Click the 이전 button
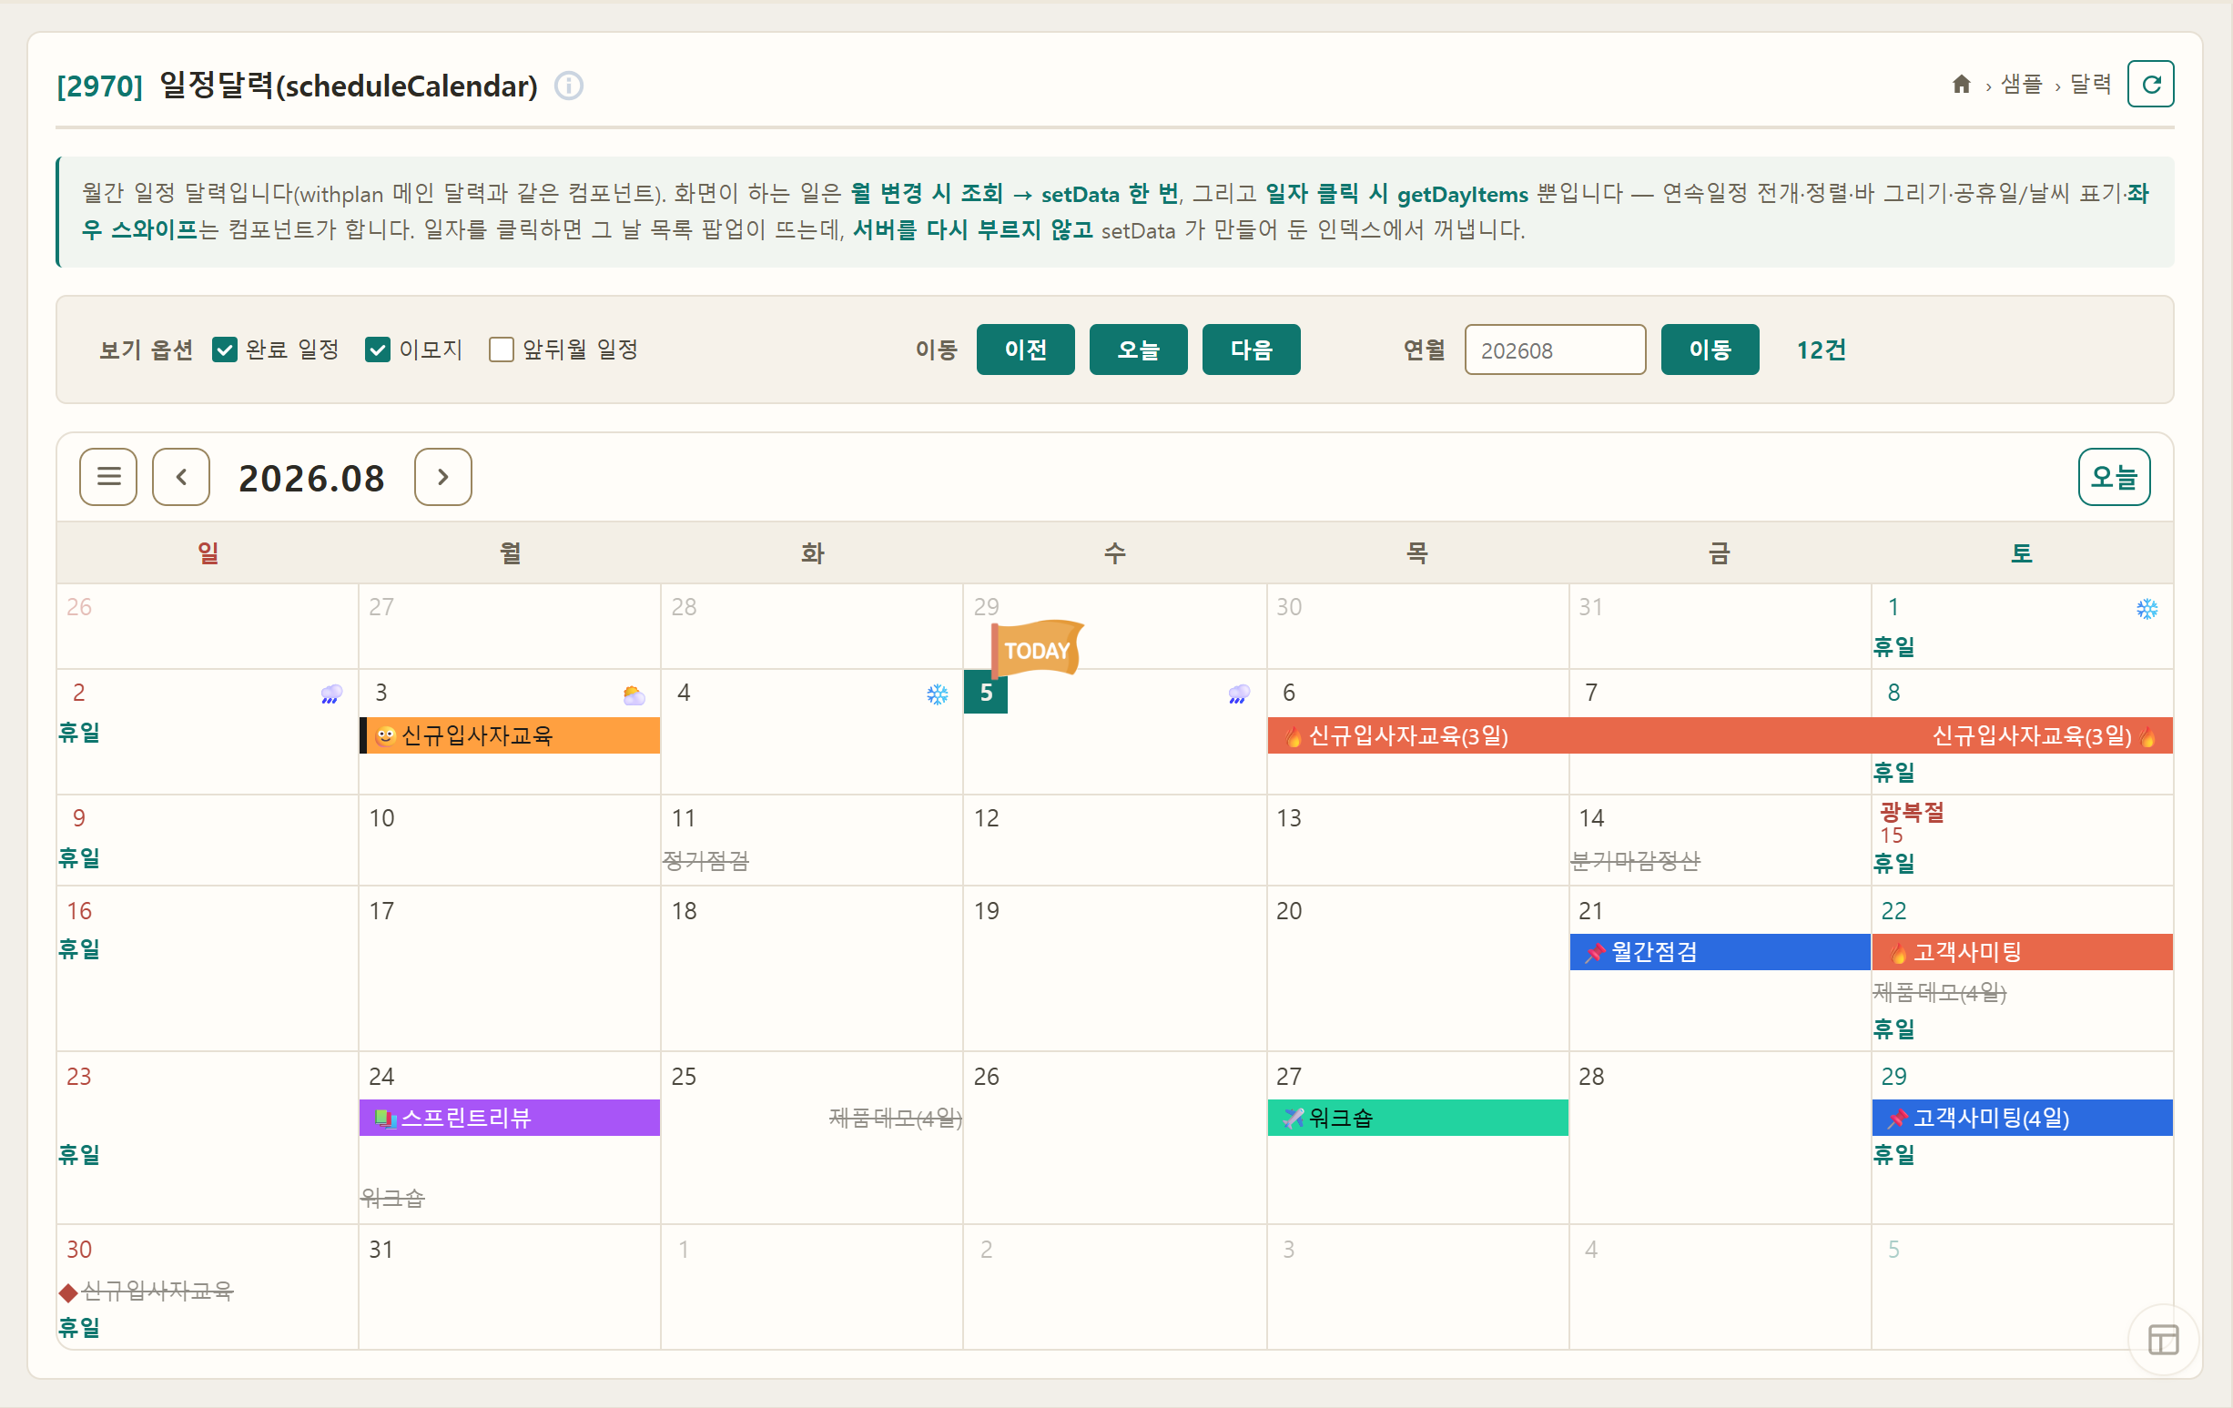This screenshot has width=2233, height=1408. point(1026,349)
